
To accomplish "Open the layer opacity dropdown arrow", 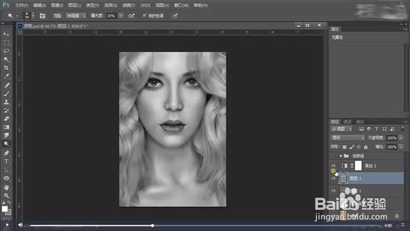I will point(401,138).
